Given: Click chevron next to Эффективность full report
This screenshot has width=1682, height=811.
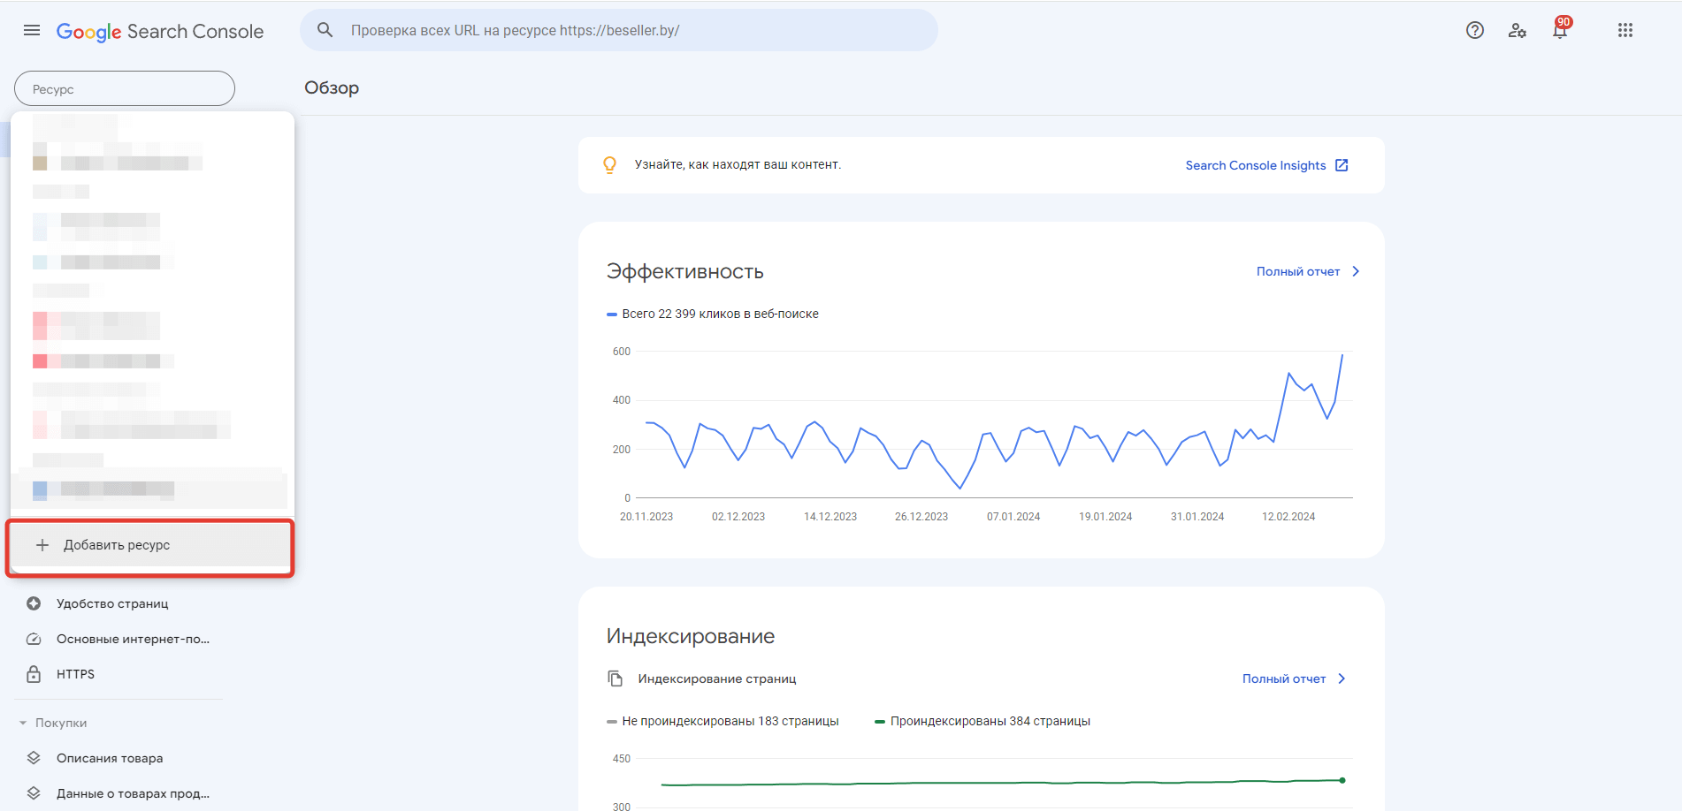Looking at the screenshot, I should click(x=1356, y=271).
